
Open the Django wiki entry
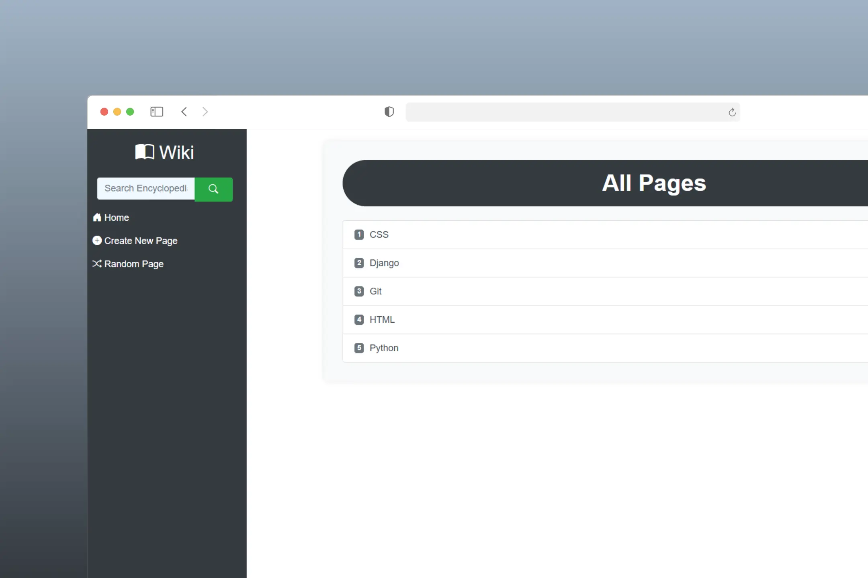point(384,263)
